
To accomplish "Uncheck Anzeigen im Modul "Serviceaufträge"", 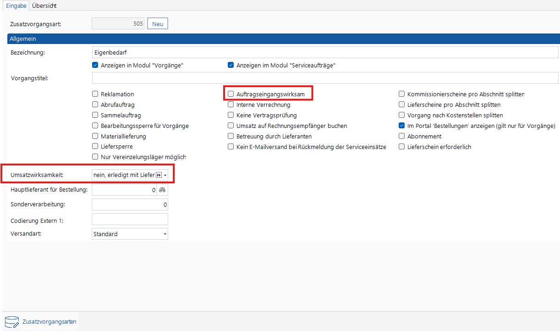I will point(231,66).
